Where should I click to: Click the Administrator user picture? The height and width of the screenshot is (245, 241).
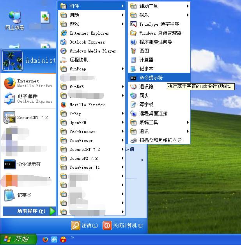coord(12,61)
